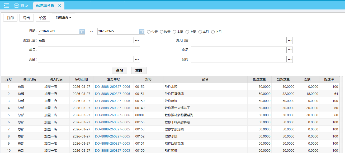Open 调入门店 store picker ellipsis
The image size is (345, 153).
tap(290, 40)
